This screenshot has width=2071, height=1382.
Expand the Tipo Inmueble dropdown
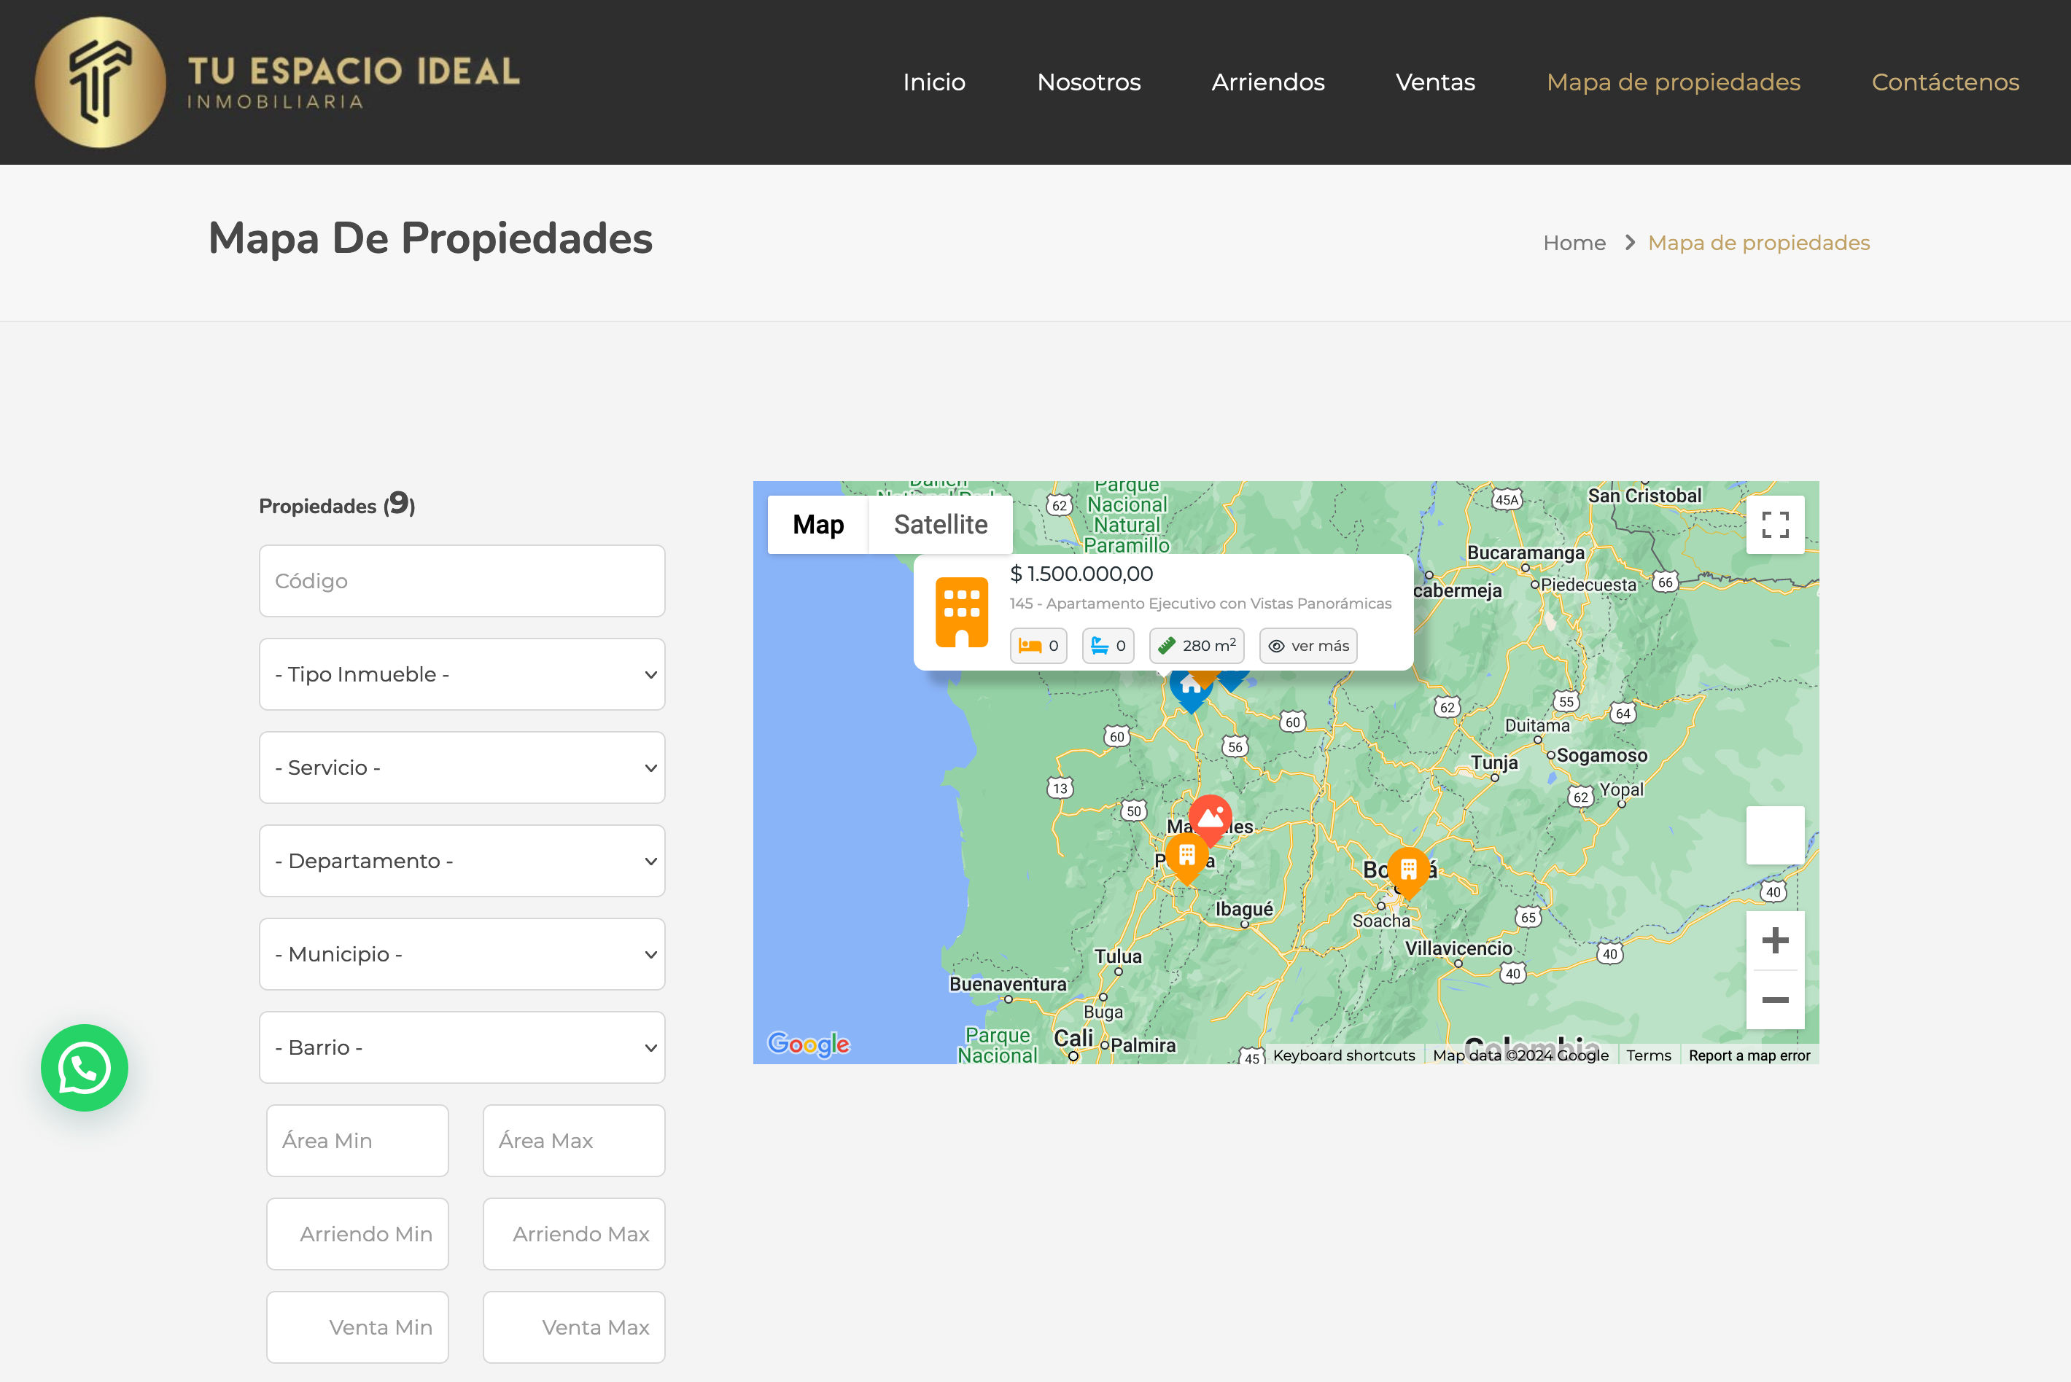click(x=461, y=674)
